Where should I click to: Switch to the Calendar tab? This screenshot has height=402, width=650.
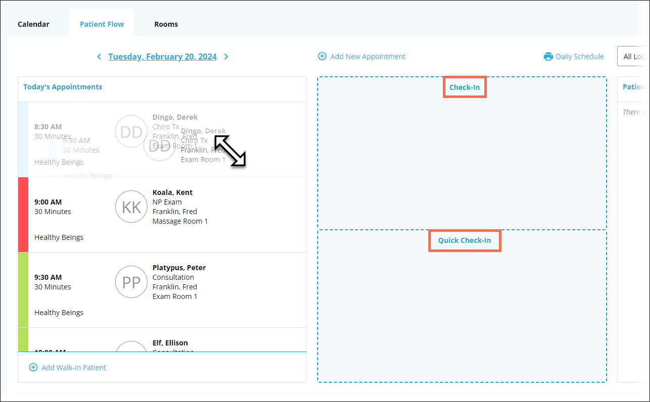tap(33, 24)
